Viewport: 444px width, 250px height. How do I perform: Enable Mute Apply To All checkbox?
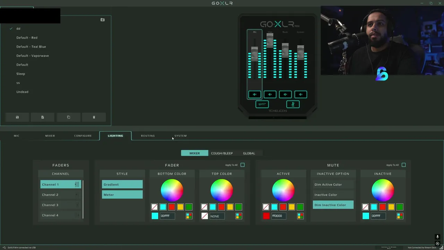click(403, 165)
